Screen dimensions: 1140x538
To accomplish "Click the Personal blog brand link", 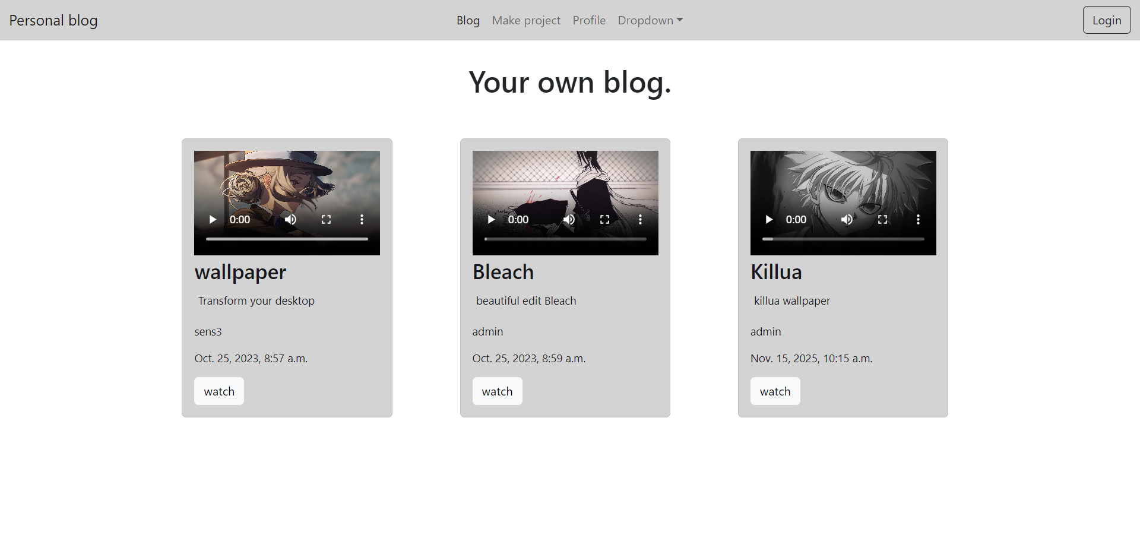I will (x=53, y=20).
